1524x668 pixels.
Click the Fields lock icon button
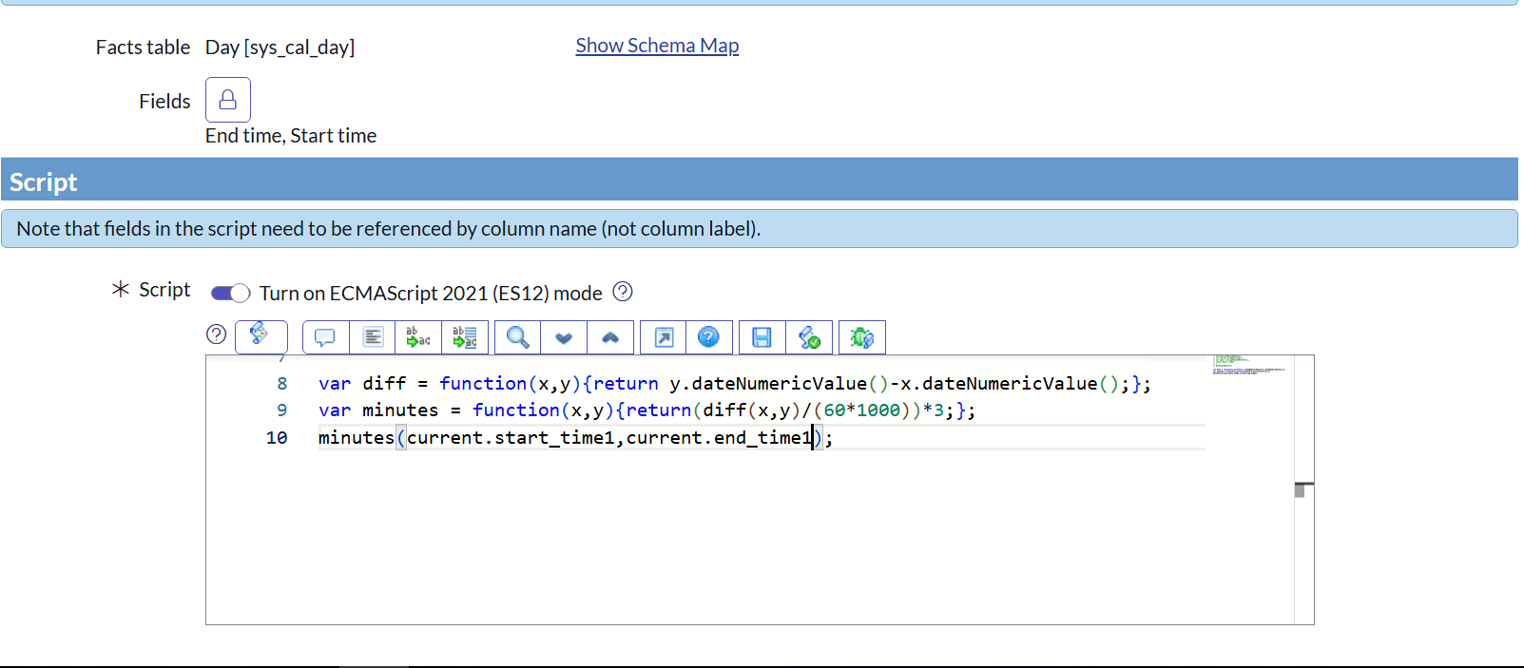(x=228, y=100)
